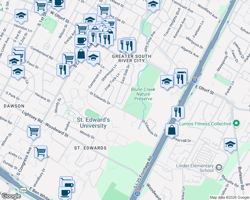Click the W Oltorf St street label
The width and height of the screenshot is (250, 200).
[x=60, y=17]
